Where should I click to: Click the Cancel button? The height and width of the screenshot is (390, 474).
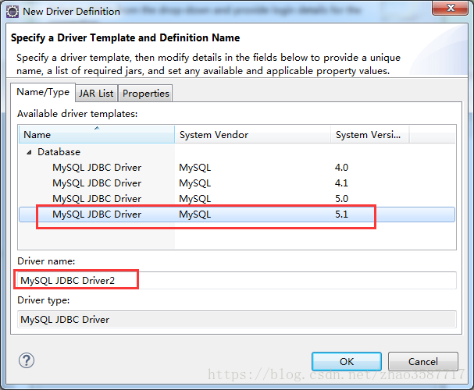tap(423, 361)
